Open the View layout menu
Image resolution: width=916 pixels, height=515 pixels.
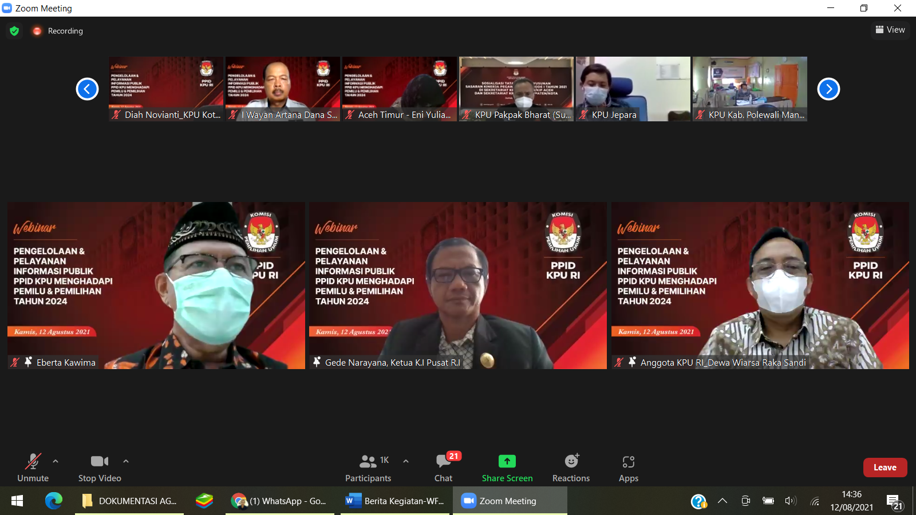890,30
